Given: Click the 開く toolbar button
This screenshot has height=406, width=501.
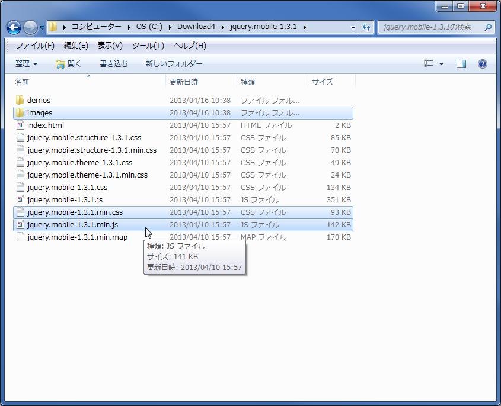Looking at the screenshot, I should click(x=69, y=64).
